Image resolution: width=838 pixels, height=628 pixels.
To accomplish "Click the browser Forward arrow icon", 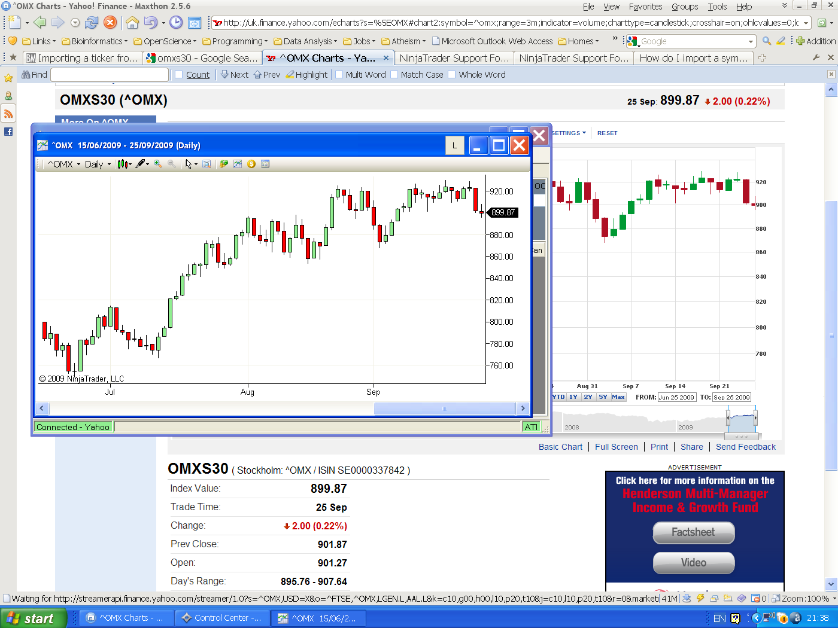I will point(57,23).
